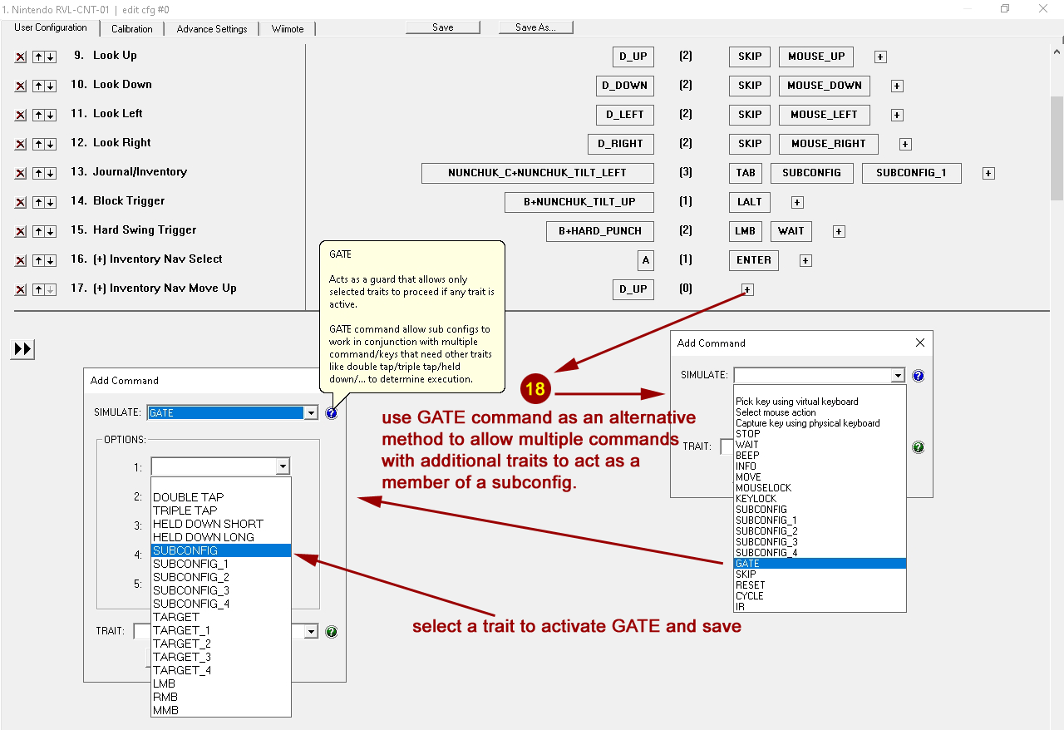1064x730 pixels.
Task: Click the Save As... button
Action: pyautogui.click(x=535, y=27)
